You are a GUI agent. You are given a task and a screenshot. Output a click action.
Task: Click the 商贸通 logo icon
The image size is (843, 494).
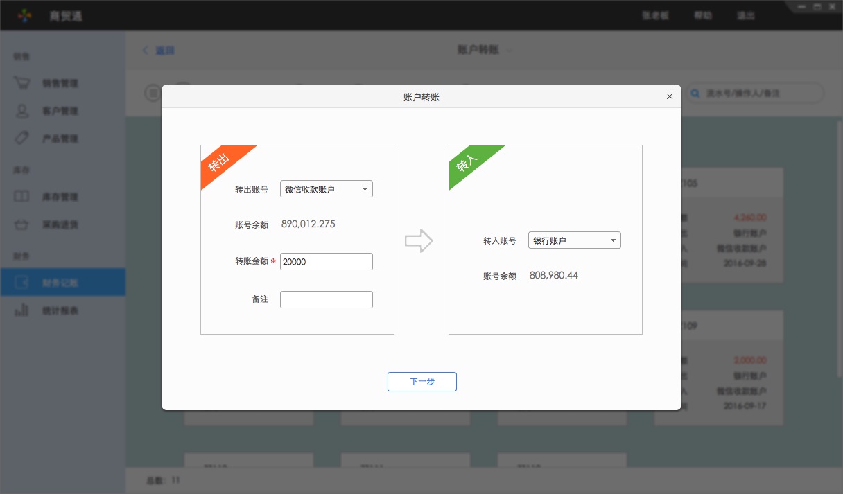(24, 15)
